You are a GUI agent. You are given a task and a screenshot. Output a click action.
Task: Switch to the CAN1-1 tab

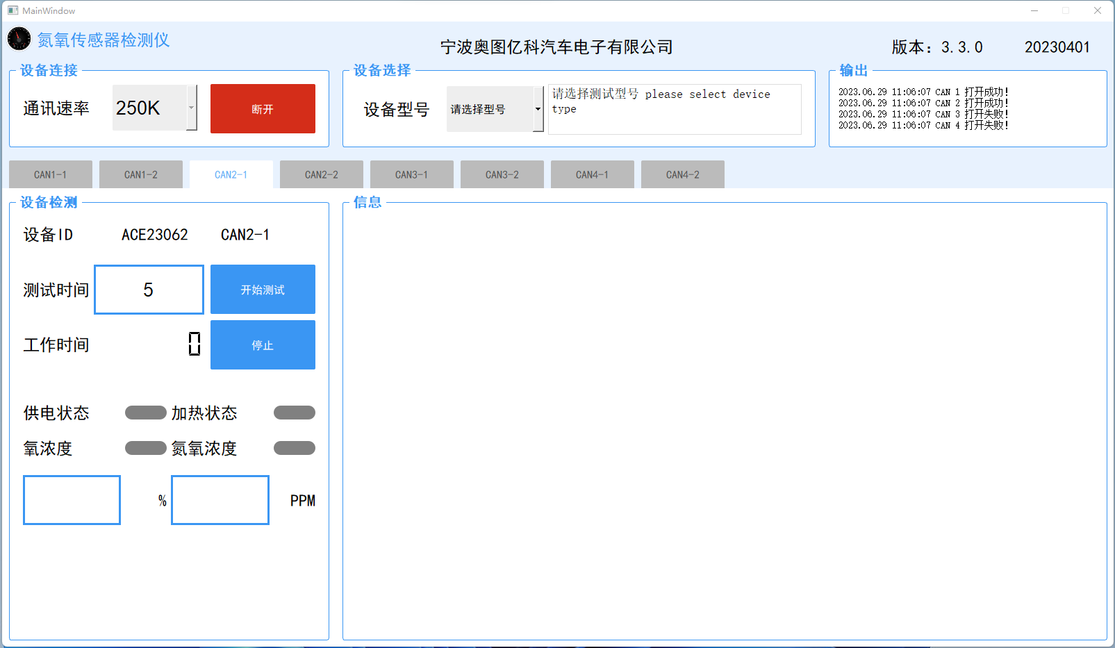click(x=51, y=174)
